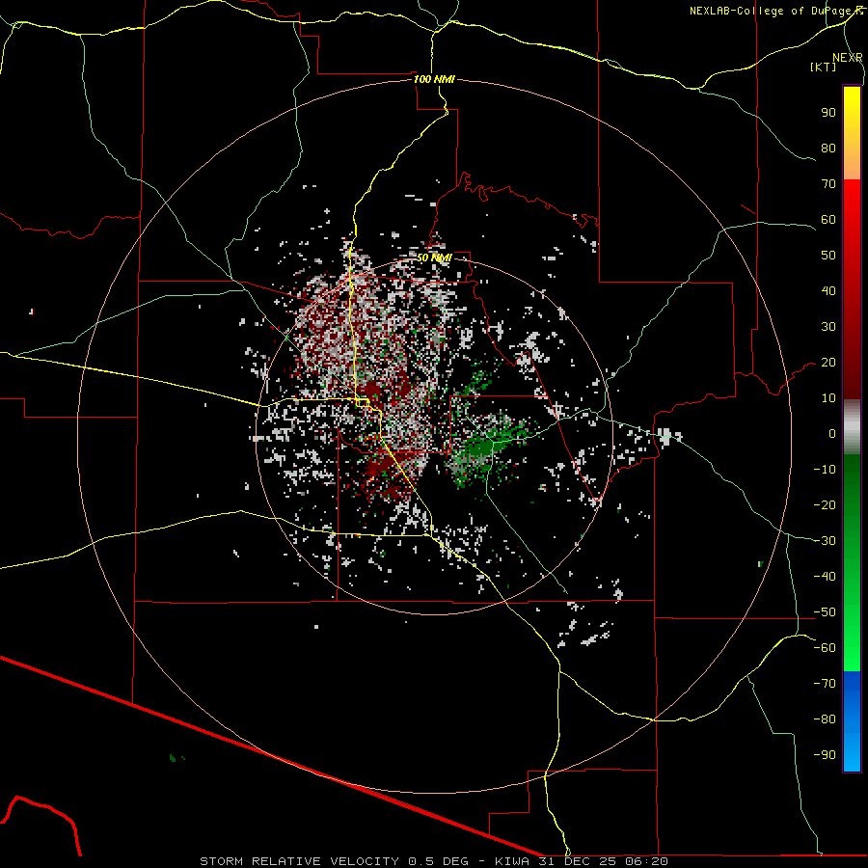Select the 0.5 DEG elevation text
The width and height of the screenshot is (868, 868).
click(x=439, y=861)
